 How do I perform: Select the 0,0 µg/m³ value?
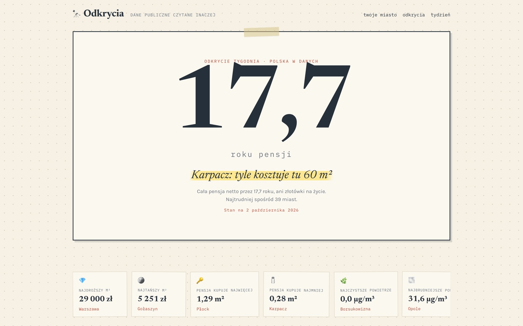click(x=357, y=299)
